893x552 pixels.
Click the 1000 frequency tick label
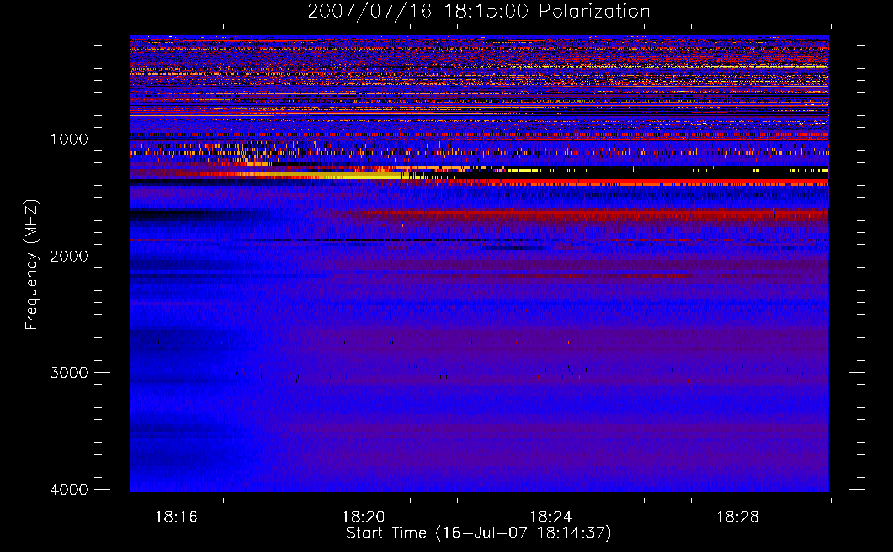(x=69, y=139)
